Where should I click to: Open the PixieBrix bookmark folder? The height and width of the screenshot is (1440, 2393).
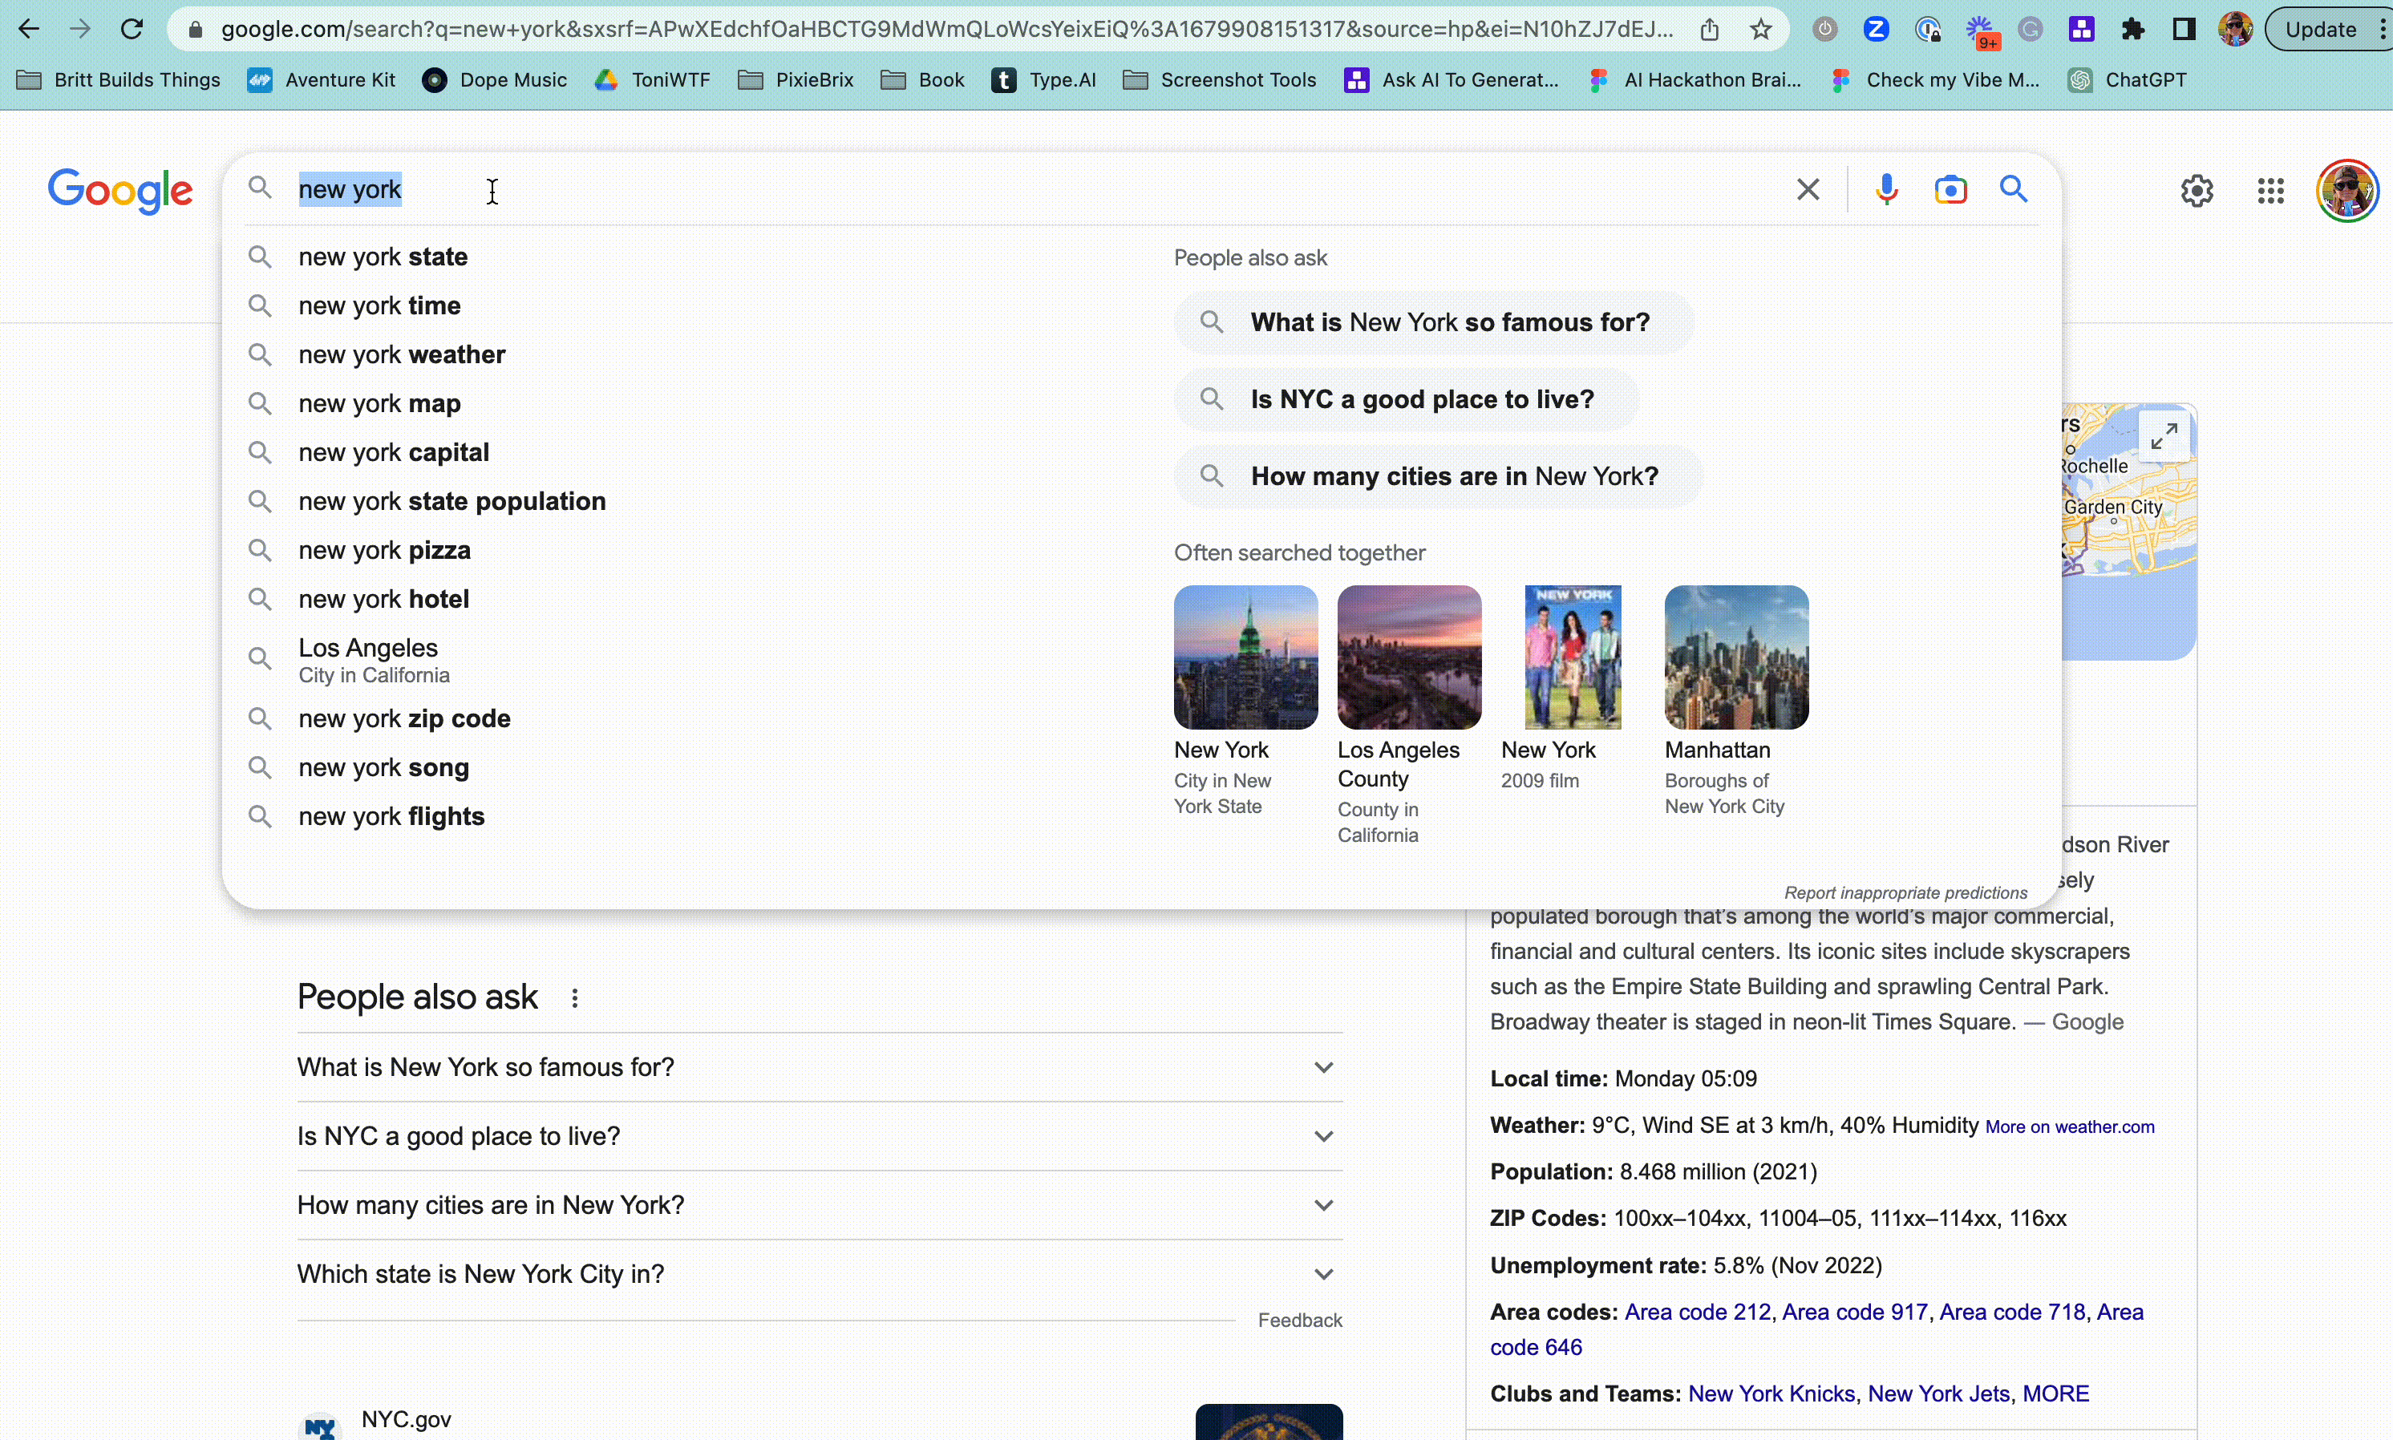[x=796, y=79]
